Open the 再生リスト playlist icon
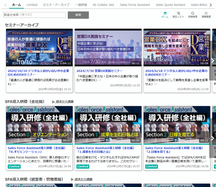Screen dimensions: 216x187 coord(178,15)
